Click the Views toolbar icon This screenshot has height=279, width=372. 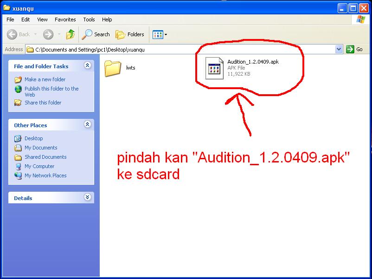158,35
